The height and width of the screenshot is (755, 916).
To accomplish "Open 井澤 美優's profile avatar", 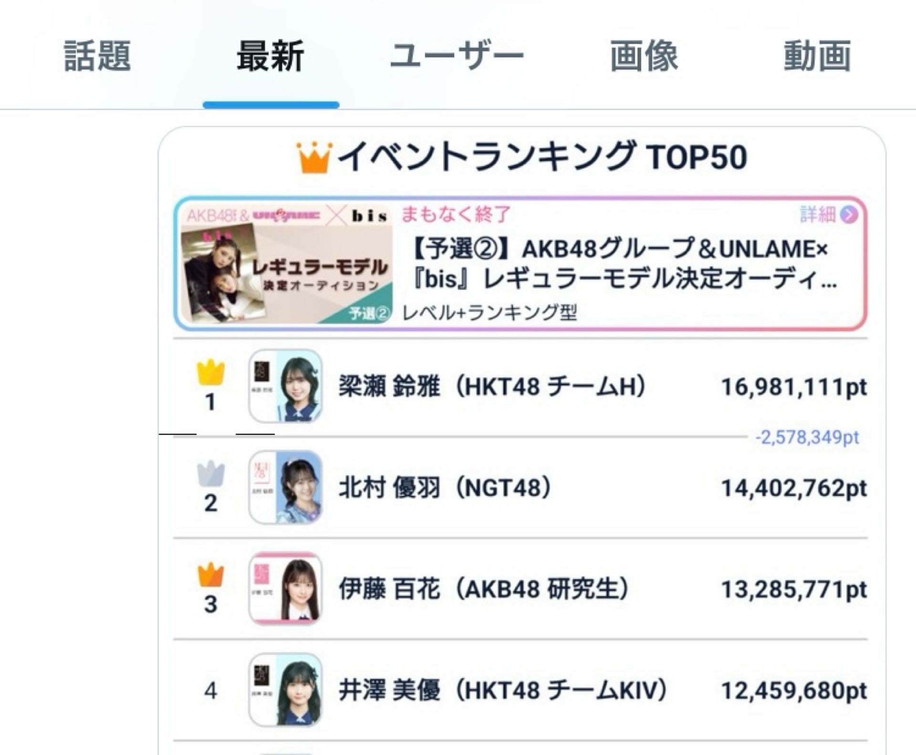I will (285, 690).
